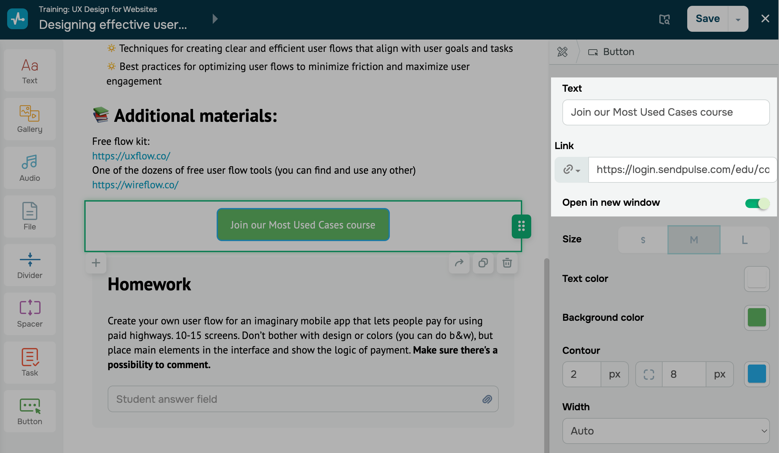Duplicate the selected button block
The height and width of the screenshot is (453, 779).
(483, 263)
